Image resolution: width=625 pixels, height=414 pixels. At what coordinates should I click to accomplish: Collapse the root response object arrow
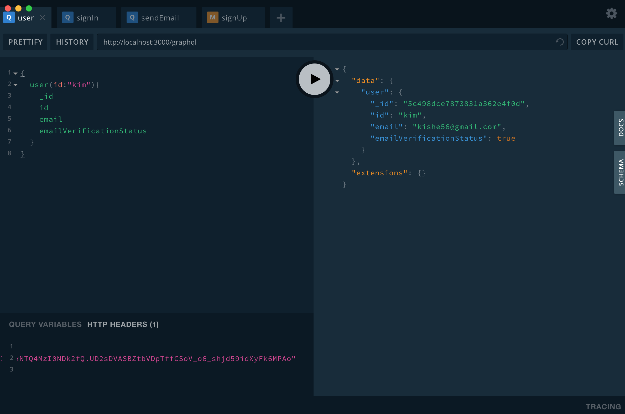point(337,69)
